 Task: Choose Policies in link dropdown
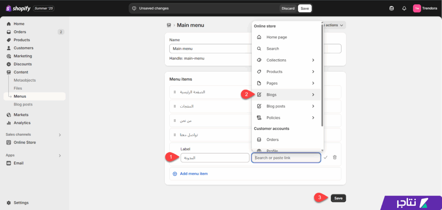point(286,118)
